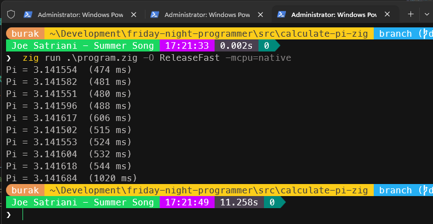Click the output line showing 1020 ms
This screenshot has width=433, height=224.
71,178
